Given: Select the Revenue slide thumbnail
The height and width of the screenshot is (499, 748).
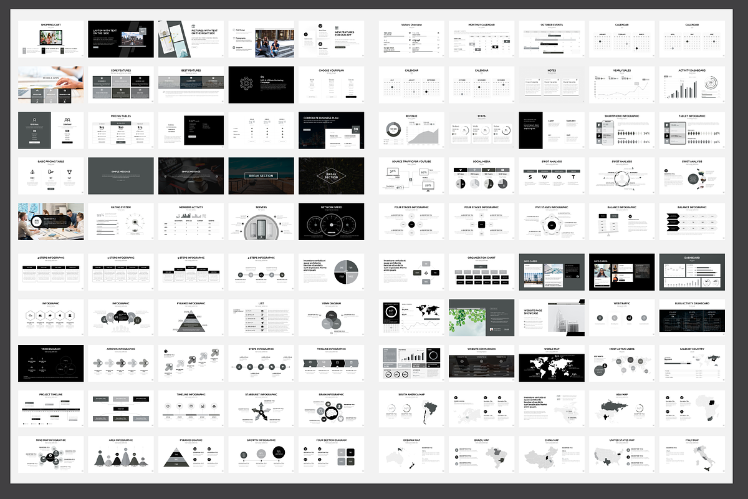Looking at the screenshot, I should [x=411, y=130].
